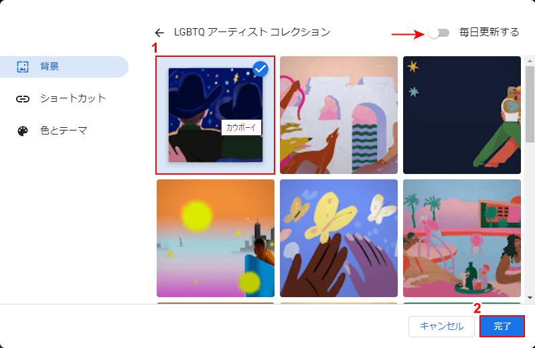535x348 pixels.
Task: Click the scrollbar up arrow
Action: [530, 61]
